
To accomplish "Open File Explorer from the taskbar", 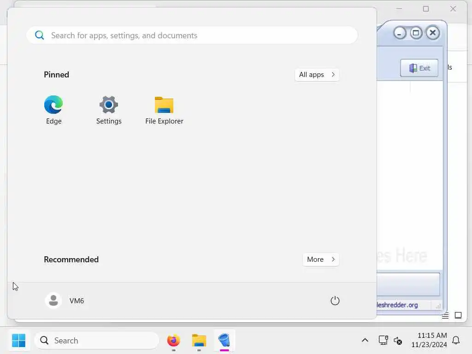I will 199,341.
